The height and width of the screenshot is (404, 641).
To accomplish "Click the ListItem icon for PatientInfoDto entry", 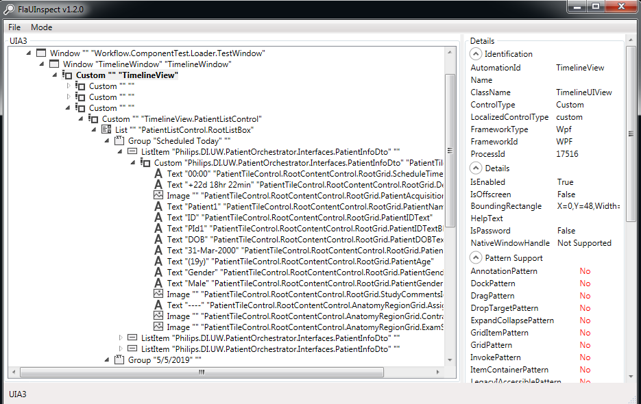I will coord(131,151).
